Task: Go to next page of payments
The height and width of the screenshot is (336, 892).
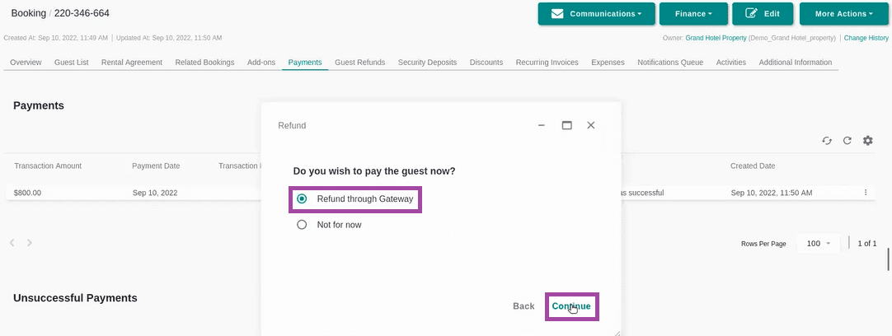Action: click(30, 243)
